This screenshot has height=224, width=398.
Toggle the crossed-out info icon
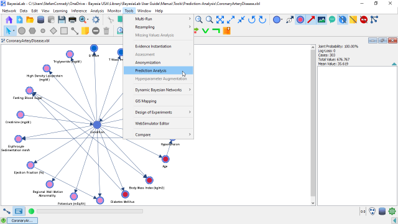[343, 19]
